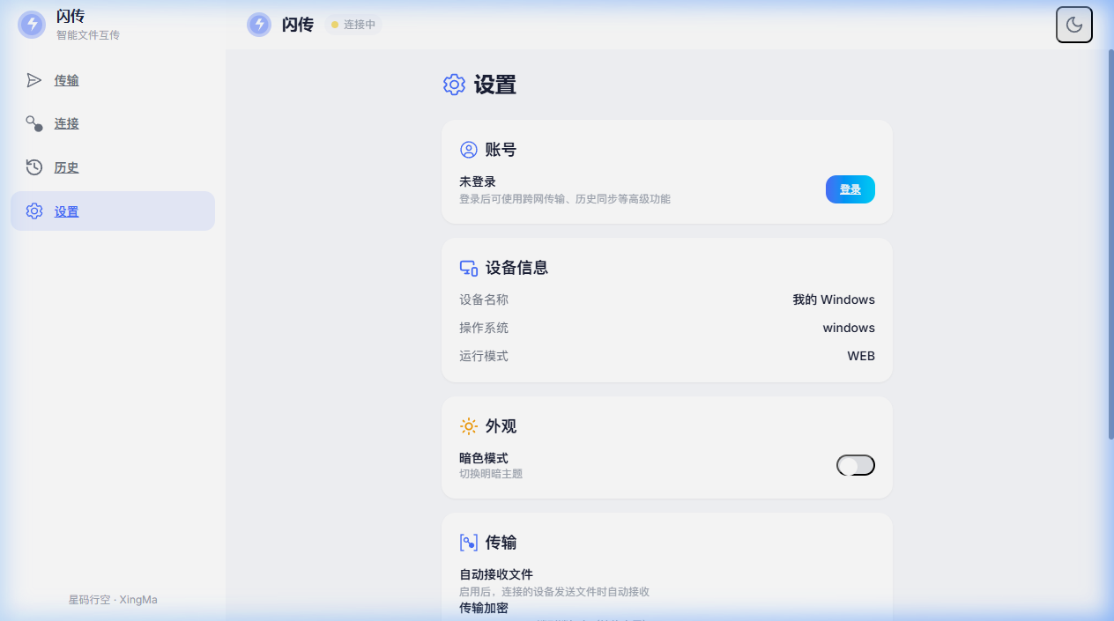Open the 历史 sidebar menu item
This screenshot has height=621, width=1114.
coord(113,167)
